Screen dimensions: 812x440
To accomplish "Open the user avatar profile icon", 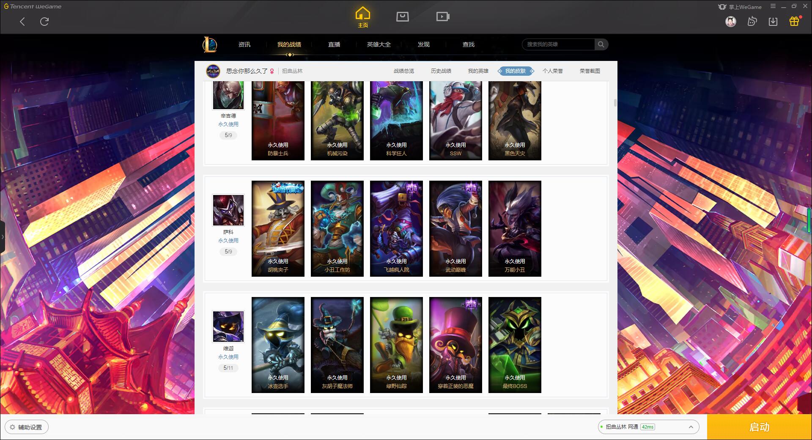I will point(731,22).
